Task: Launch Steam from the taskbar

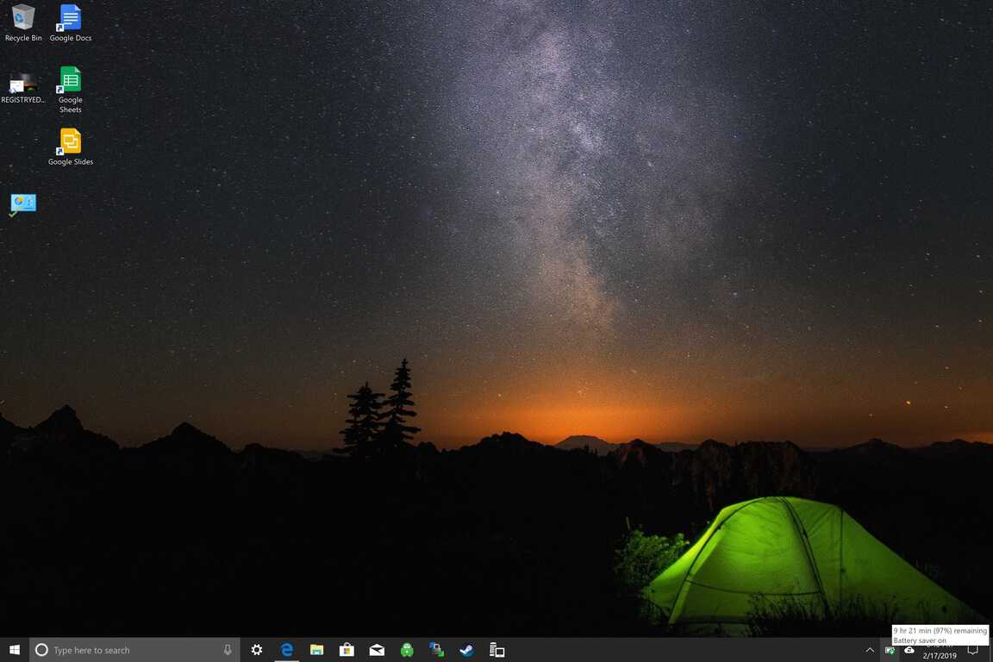Action: [466, 650]
